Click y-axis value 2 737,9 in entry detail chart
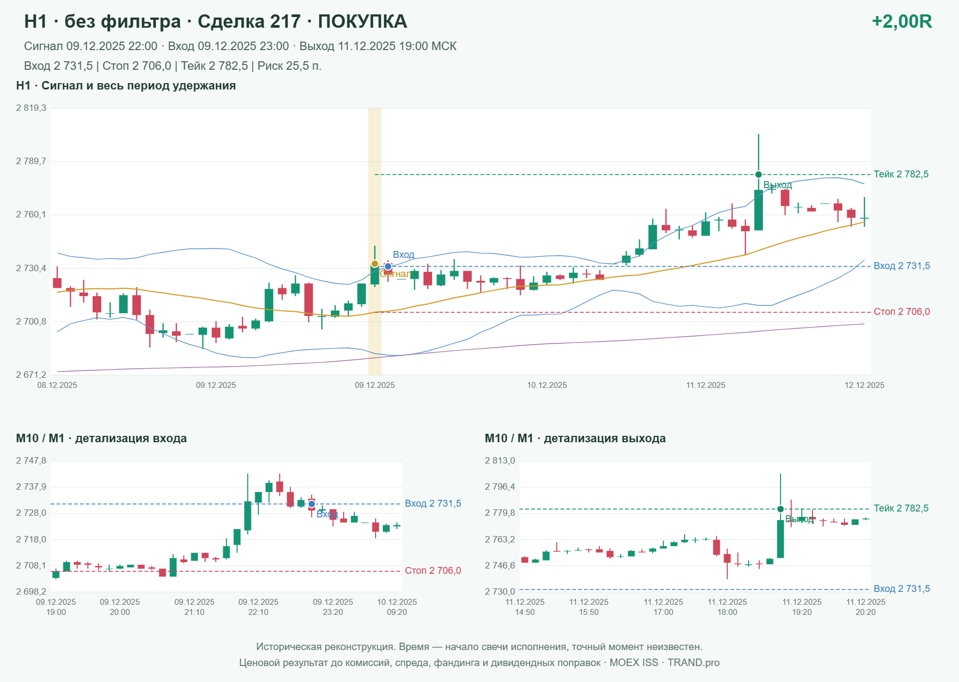Viewport: 959px width, 682px height. [31, 487]
